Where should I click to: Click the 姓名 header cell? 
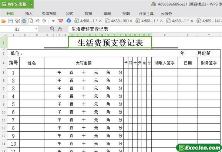(32, 63)
